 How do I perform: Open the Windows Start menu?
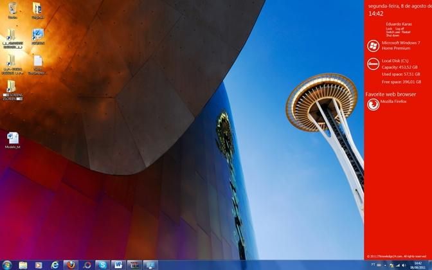point(6,265)
